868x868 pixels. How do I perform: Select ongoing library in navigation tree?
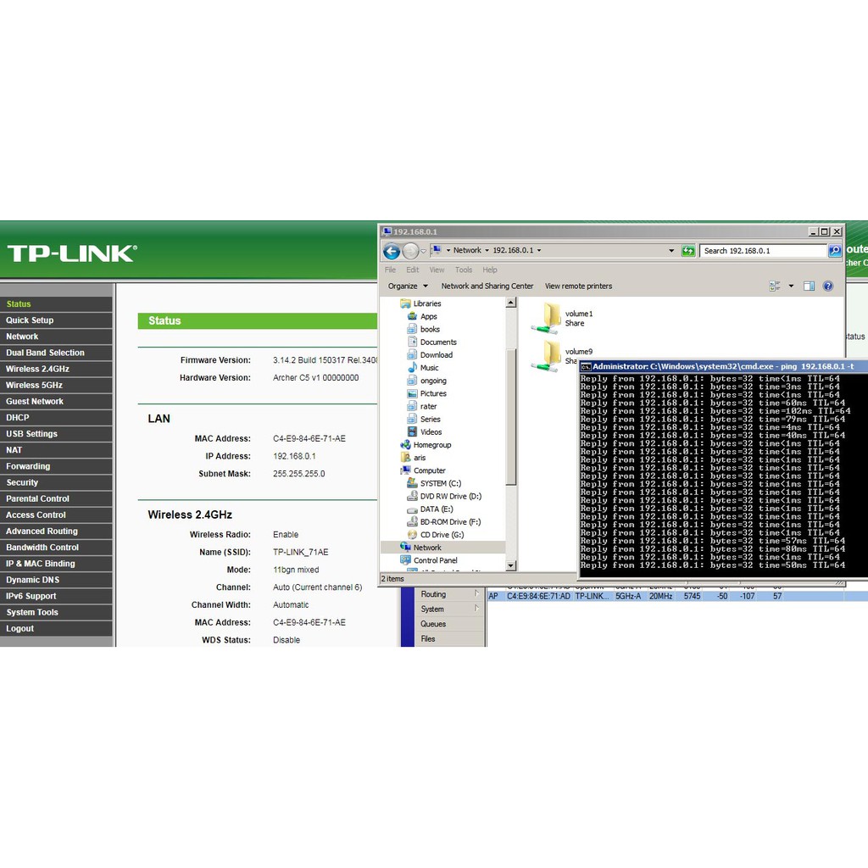click(427, 381)
